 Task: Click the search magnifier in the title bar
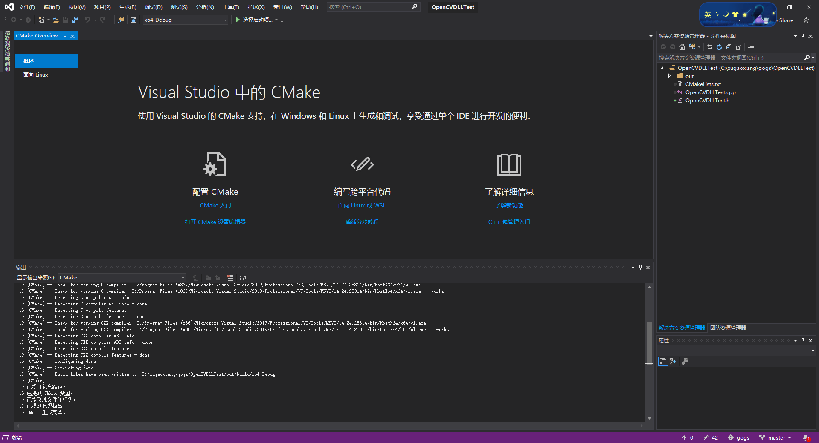click(414, 7)
